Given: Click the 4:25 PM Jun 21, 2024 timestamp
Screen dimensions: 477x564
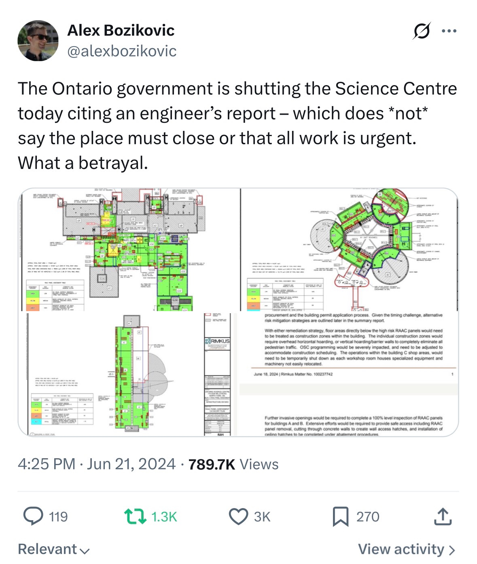Looking at the screenshot, I should click(x=96, y=464).
